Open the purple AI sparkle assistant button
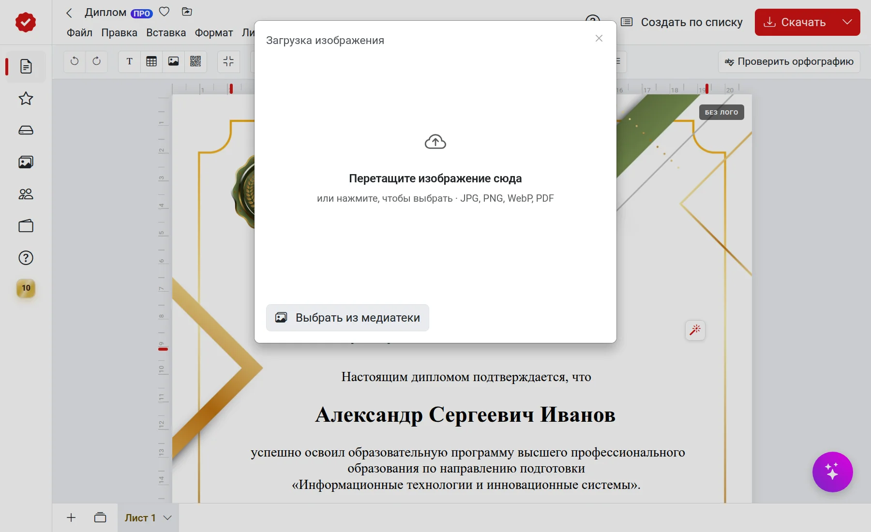871x532 pixels. (832, 472)
